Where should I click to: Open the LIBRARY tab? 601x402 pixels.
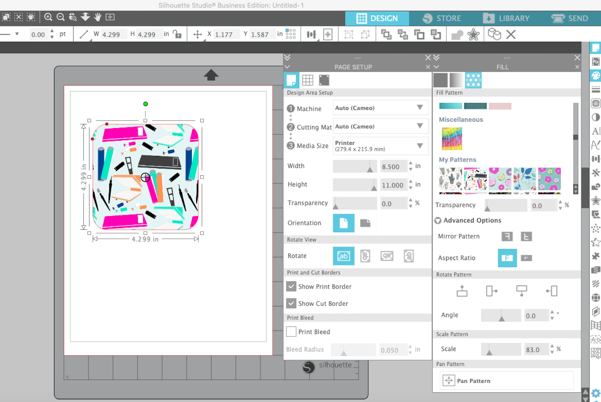click(514, 18)
